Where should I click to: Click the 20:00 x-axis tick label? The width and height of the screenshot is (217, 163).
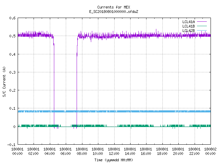(x=178, y=153)
